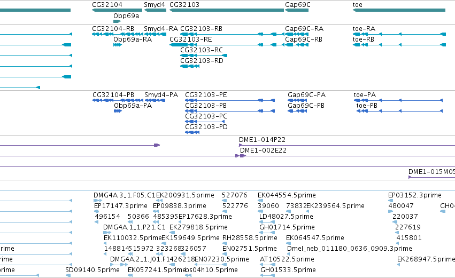Open the CG32103-RE transcript label
The image size is (455, 278).
point(191,39)
